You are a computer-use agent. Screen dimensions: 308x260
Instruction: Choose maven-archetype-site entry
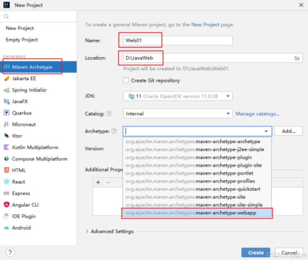tap(197, 197)
